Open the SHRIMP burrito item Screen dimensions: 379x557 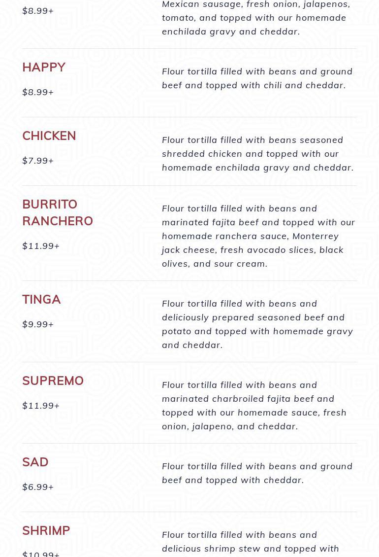(46, 530)
